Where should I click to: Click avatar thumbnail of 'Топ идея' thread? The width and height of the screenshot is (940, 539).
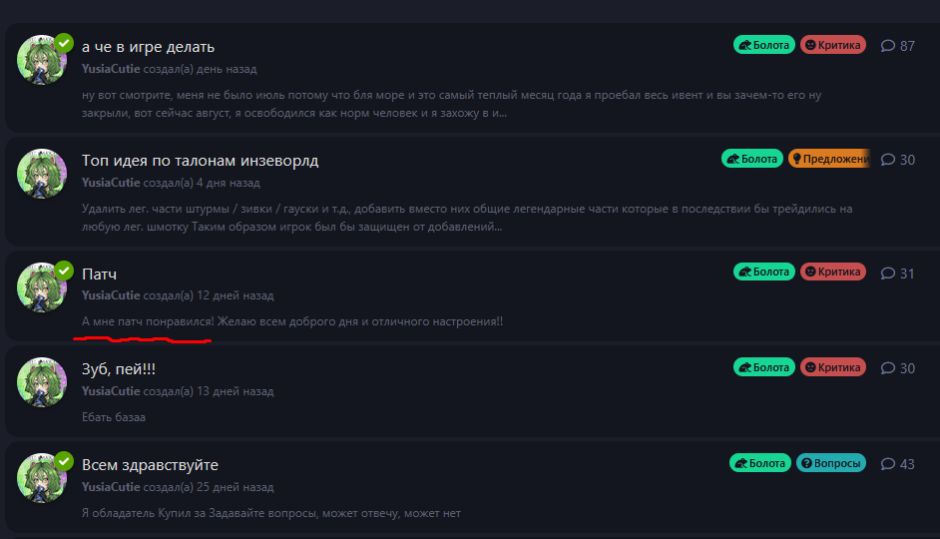(x=42, y=174)
